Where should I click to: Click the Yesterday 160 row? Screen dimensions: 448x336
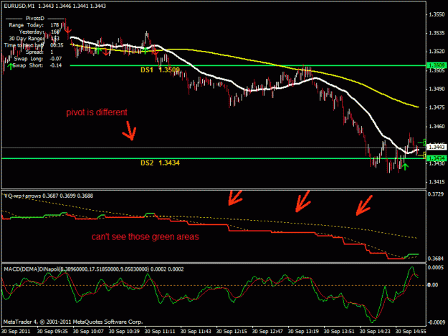point(39,32)
